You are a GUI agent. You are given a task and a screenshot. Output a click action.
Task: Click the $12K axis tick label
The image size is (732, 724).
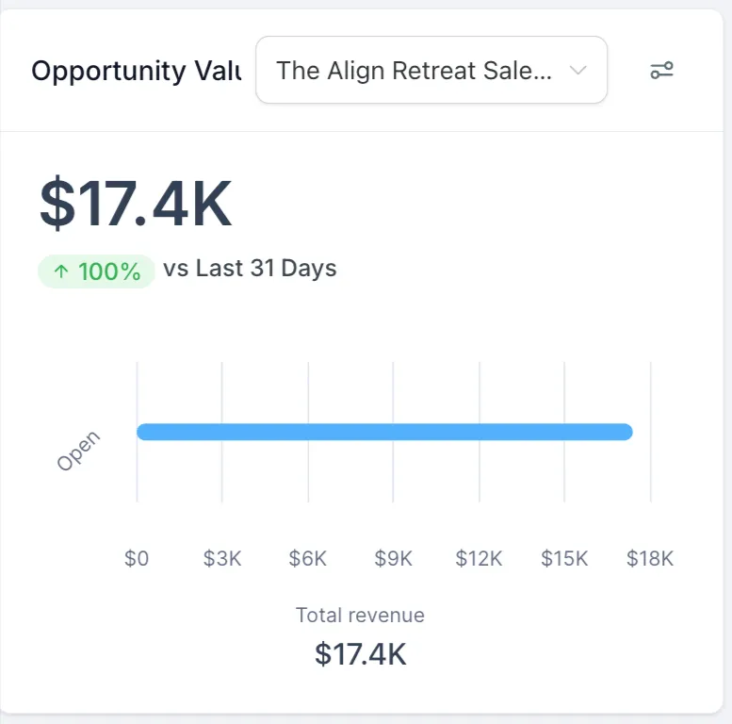479,558
